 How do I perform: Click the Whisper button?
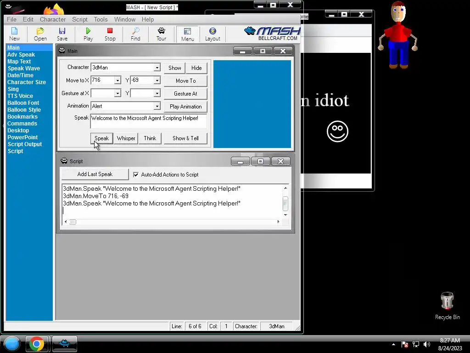pos(126,138)
